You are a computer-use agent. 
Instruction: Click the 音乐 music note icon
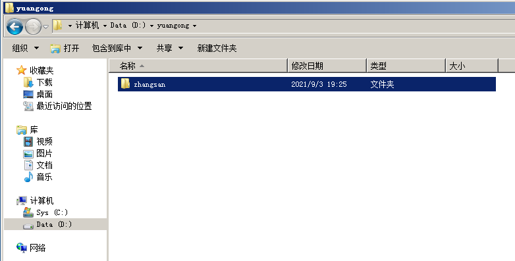click(28, 177)
